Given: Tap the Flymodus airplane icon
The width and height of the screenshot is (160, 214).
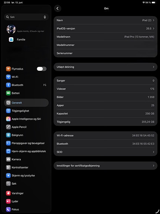Looking at the screenshot, I should 8,69.
